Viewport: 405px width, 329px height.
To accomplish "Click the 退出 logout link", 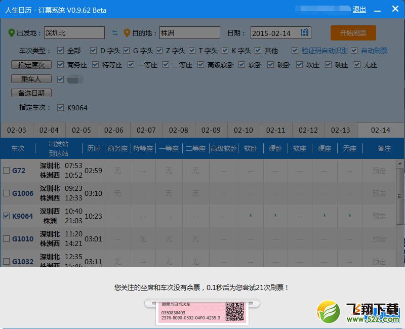I will 359,10.
